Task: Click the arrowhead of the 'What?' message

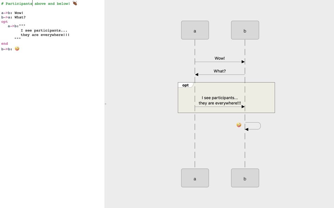Action: [x=197, y=75]
